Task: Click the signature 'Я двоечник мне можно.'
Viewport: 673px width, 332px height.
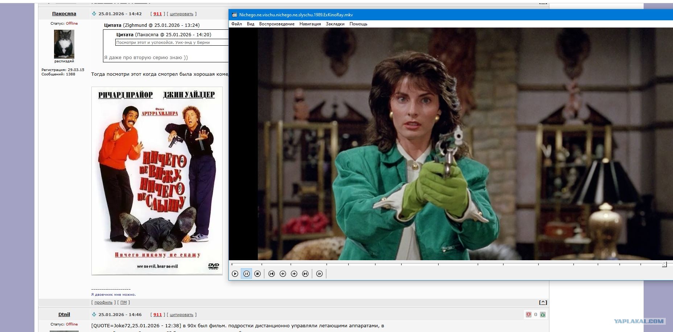Action: (113, 295)
